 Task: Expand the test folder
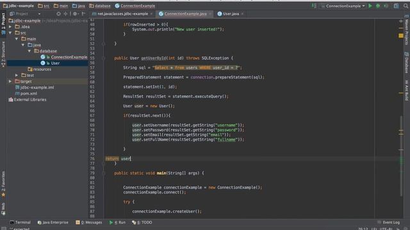[17, 75]
